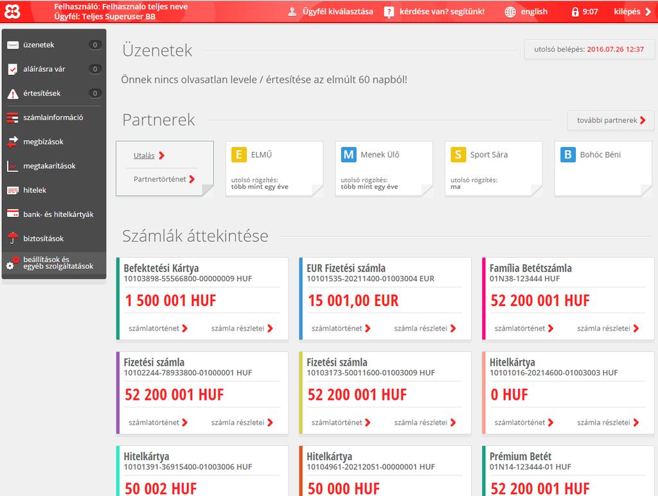Open számla részletei for account 10103173-50011600-01003009
The width and height of the screenshot is (658, 496).
tap(425, 423)
